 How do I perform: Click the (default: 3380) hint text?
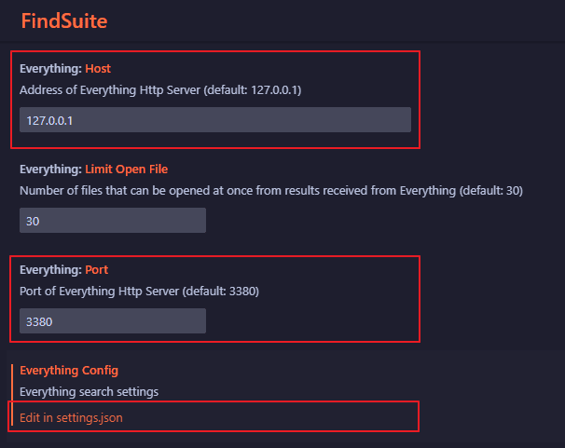point(221,292)
